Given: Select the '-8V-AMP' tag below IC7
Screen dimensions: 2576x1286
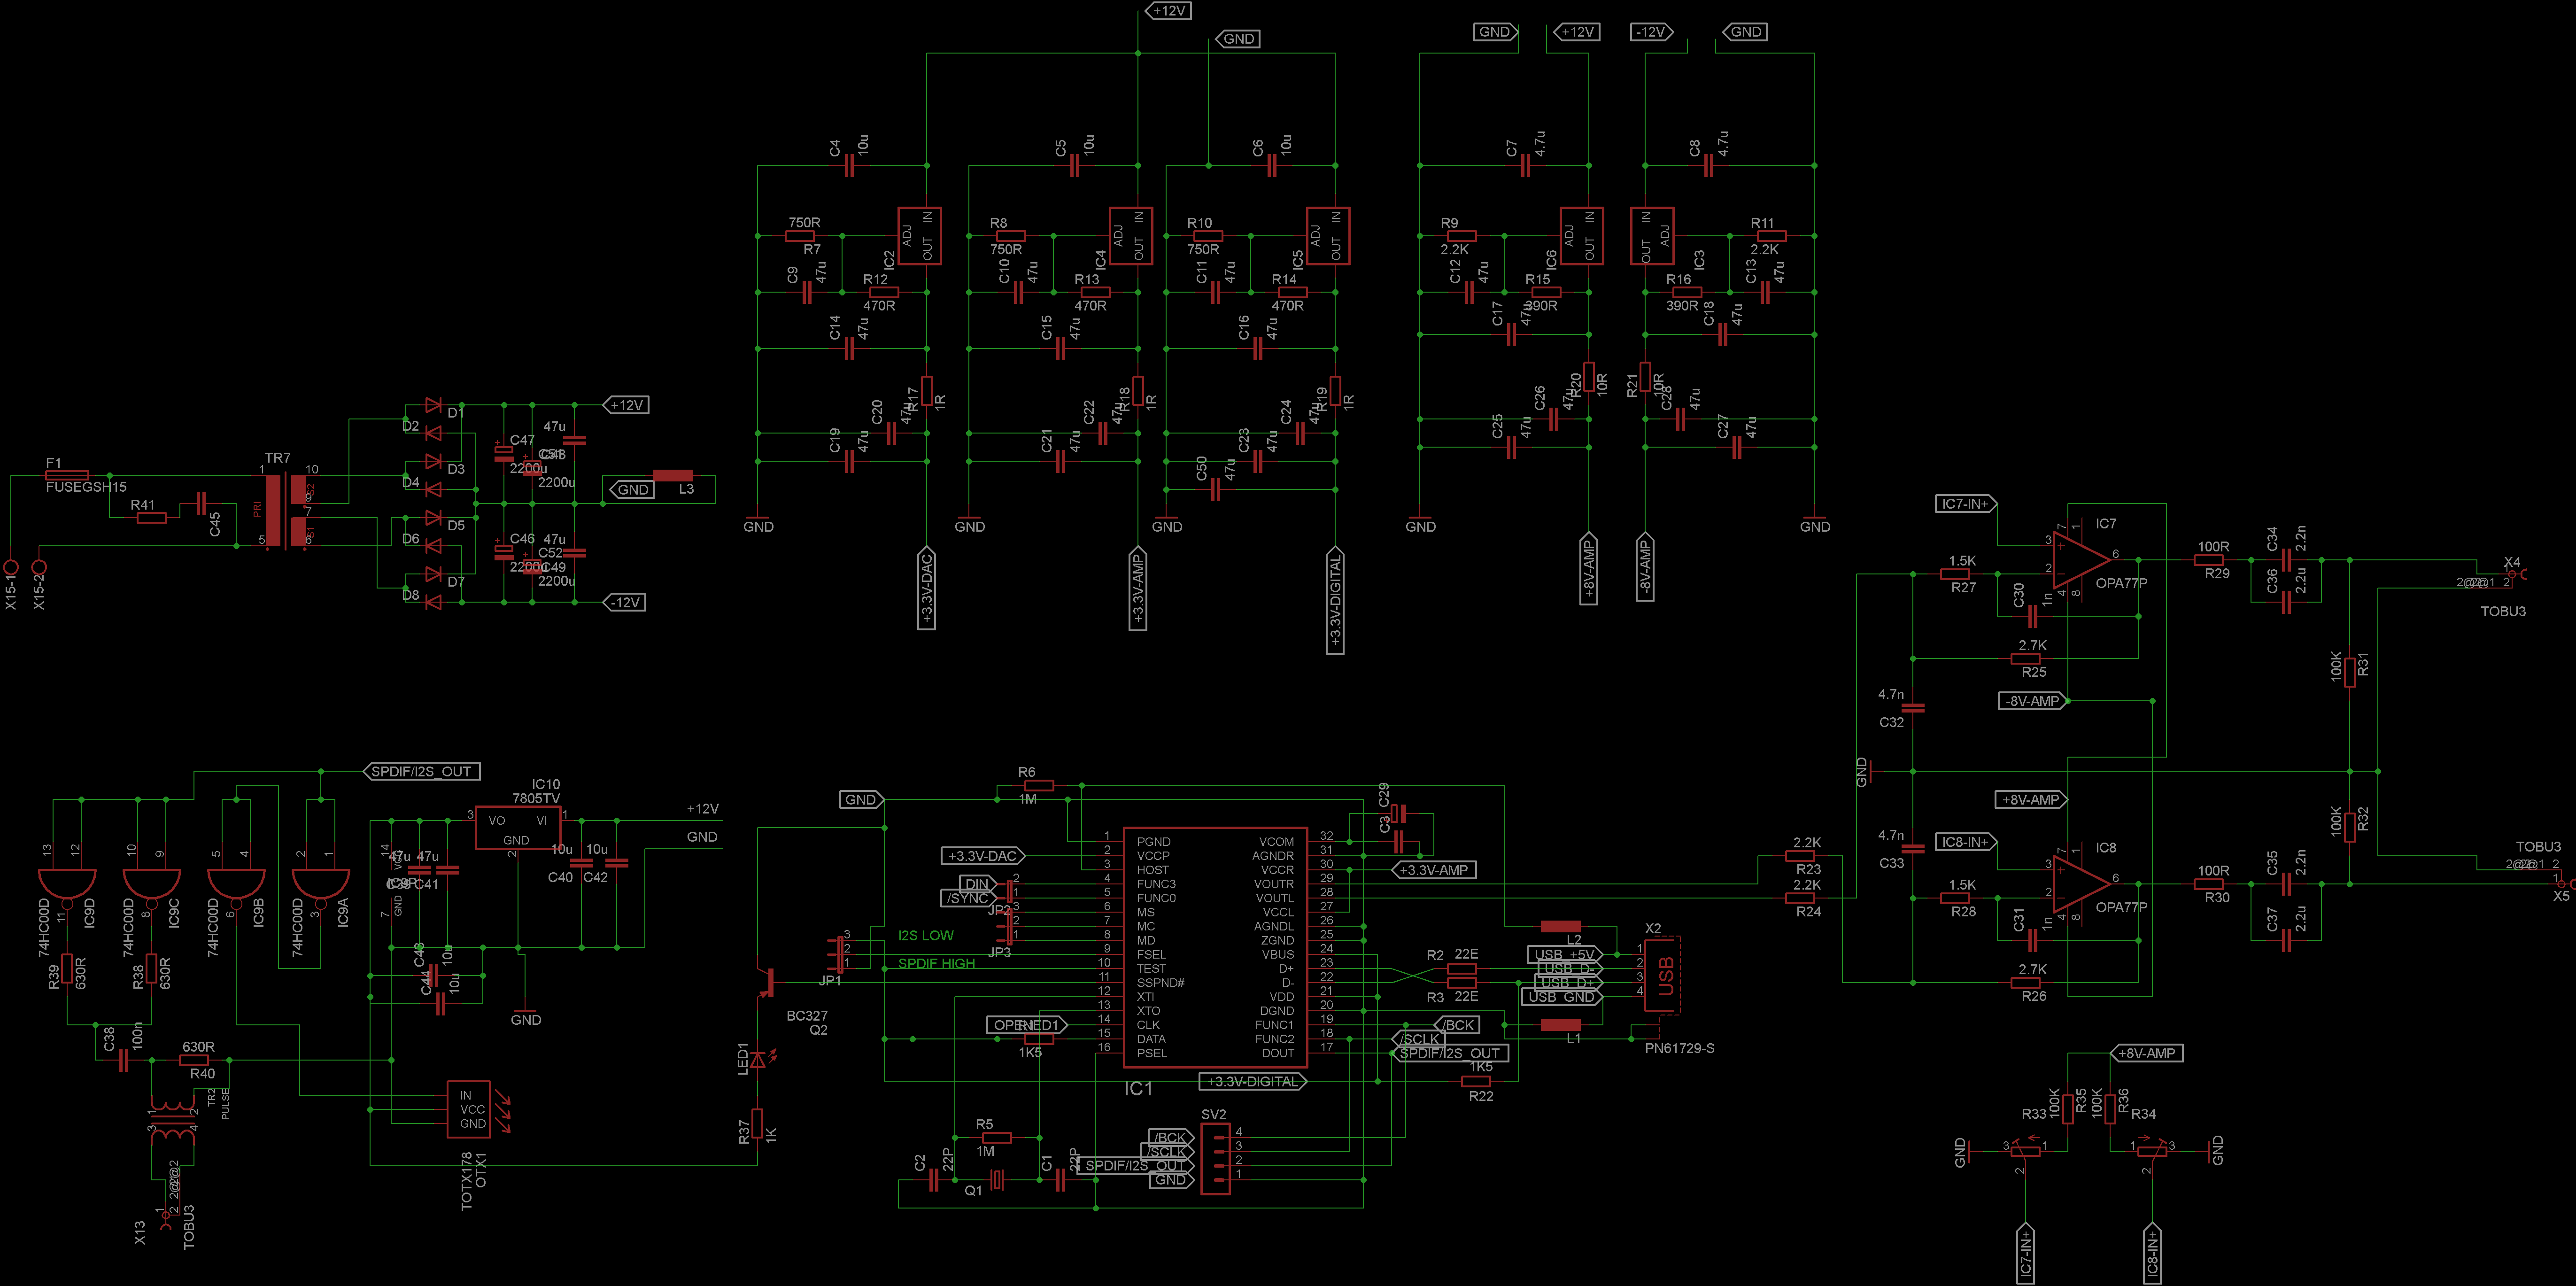Looking at the screenshot, I should (x=2034, y=701).
